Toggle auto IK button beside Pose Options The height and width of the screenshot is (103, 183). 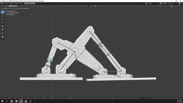click(172, 6)
